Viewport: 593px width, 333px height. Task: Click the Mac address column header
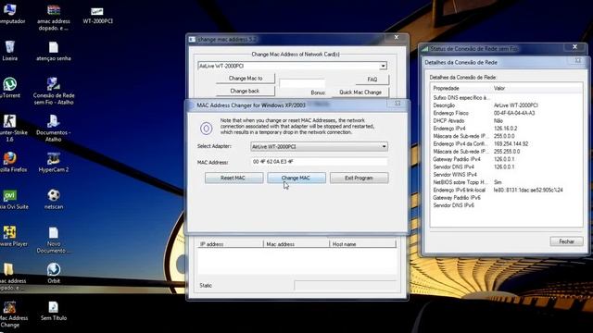[296, 244]
